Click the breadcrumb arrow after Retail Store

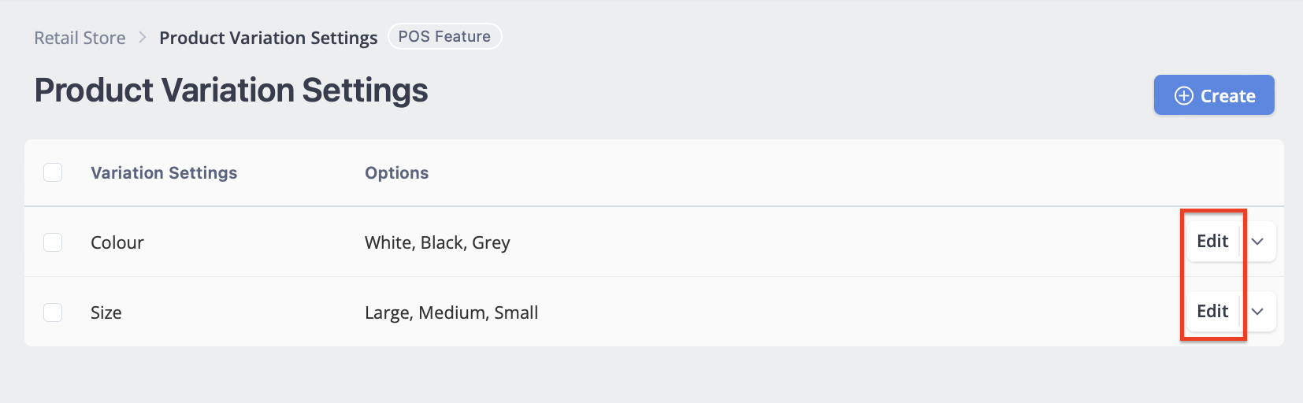coord(143,37)
